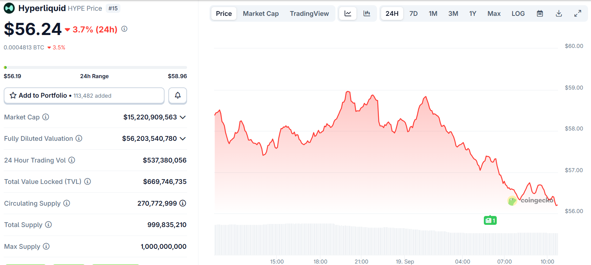Viewport: 591px width, 265px height.
Task: Select the 3M time range
Action: (453, 14)
